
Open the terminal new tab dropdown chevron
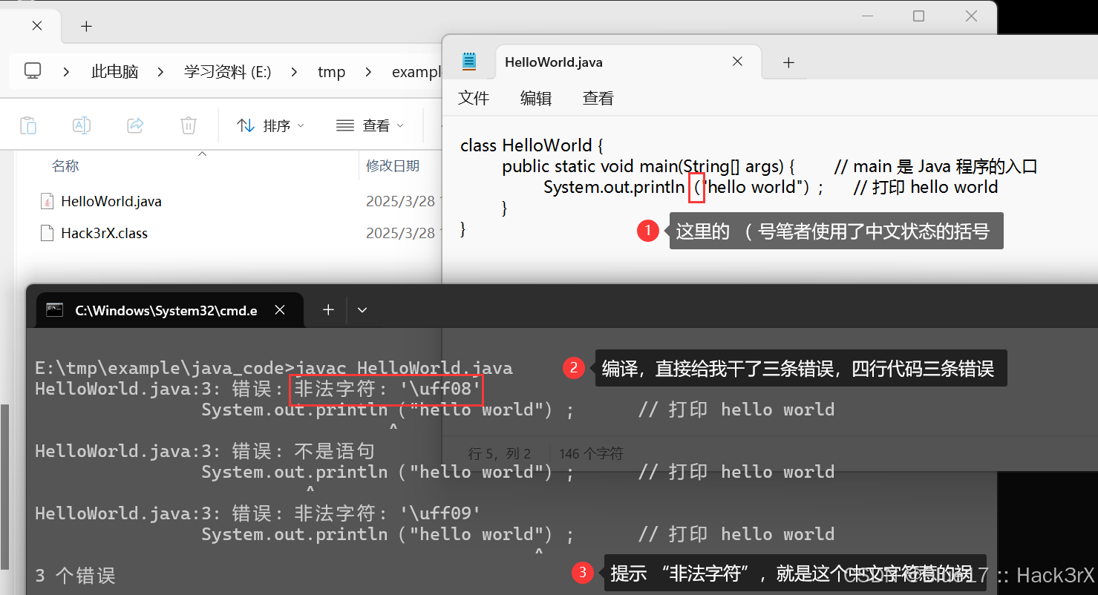pyautogui.click(x=362, y=310)
